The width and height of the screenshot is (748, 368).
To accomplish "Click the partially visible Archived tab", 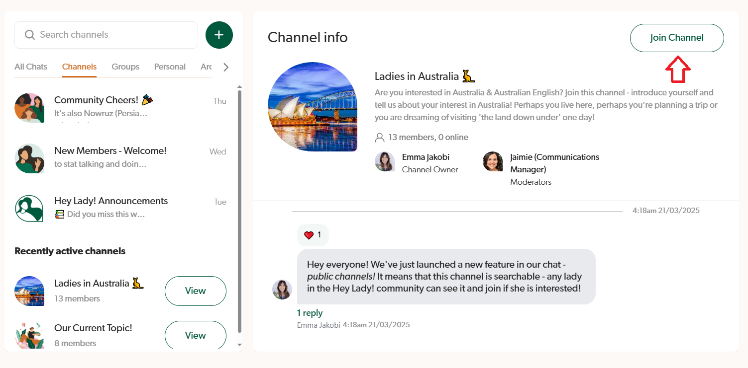I will tap(206, 67).
